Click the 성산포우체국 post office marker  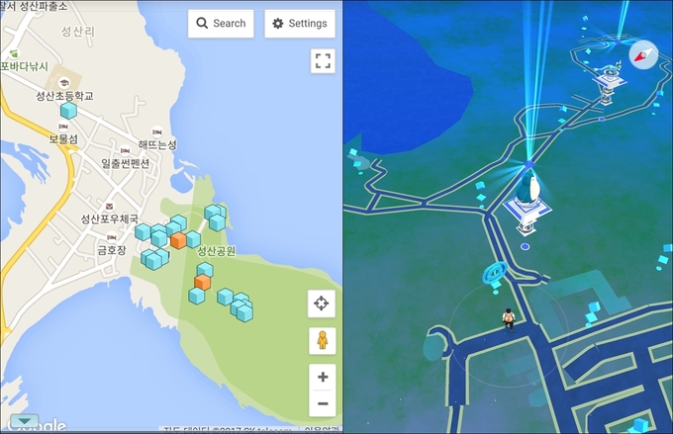[x=110, y=207]
